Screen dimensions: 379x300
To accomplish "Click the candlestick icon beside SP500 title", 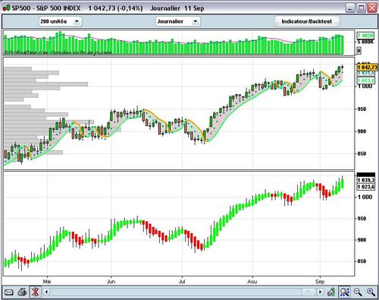I will [7, 8].
